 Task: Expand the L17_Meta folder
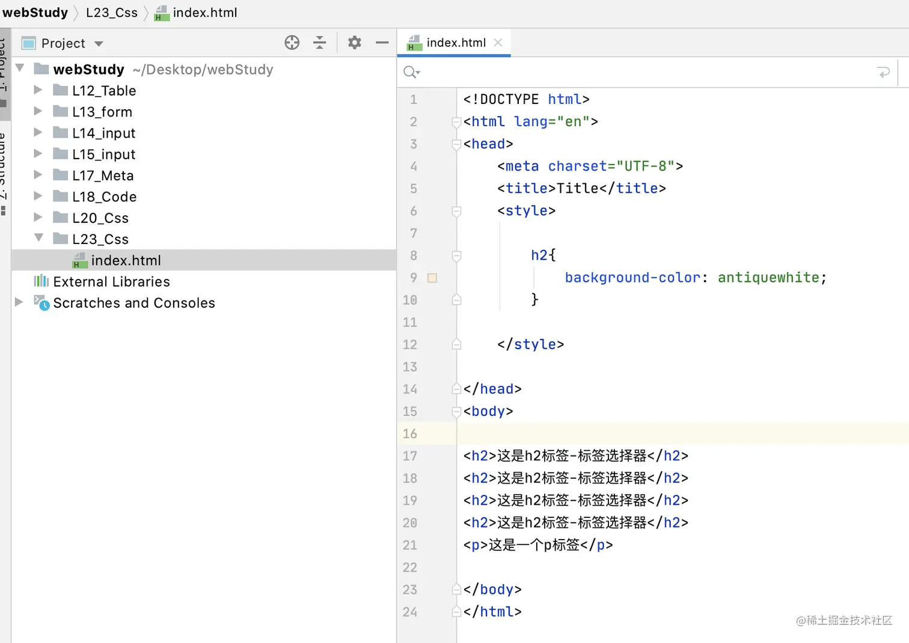coord(38,175)
